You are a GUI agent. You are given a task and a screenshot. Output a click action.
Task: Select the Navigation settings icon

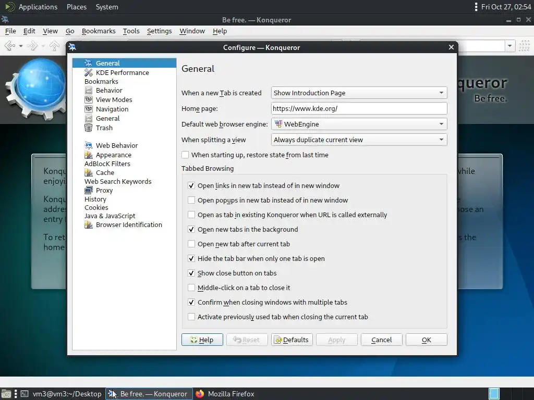point(89,109)
